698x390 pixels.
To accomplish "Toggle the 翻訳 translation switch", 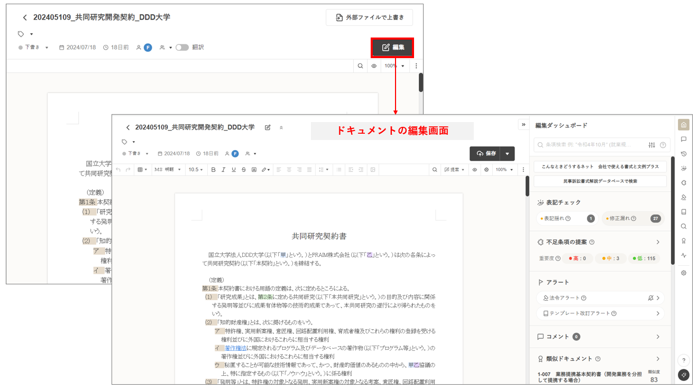I will pos(182,48).
